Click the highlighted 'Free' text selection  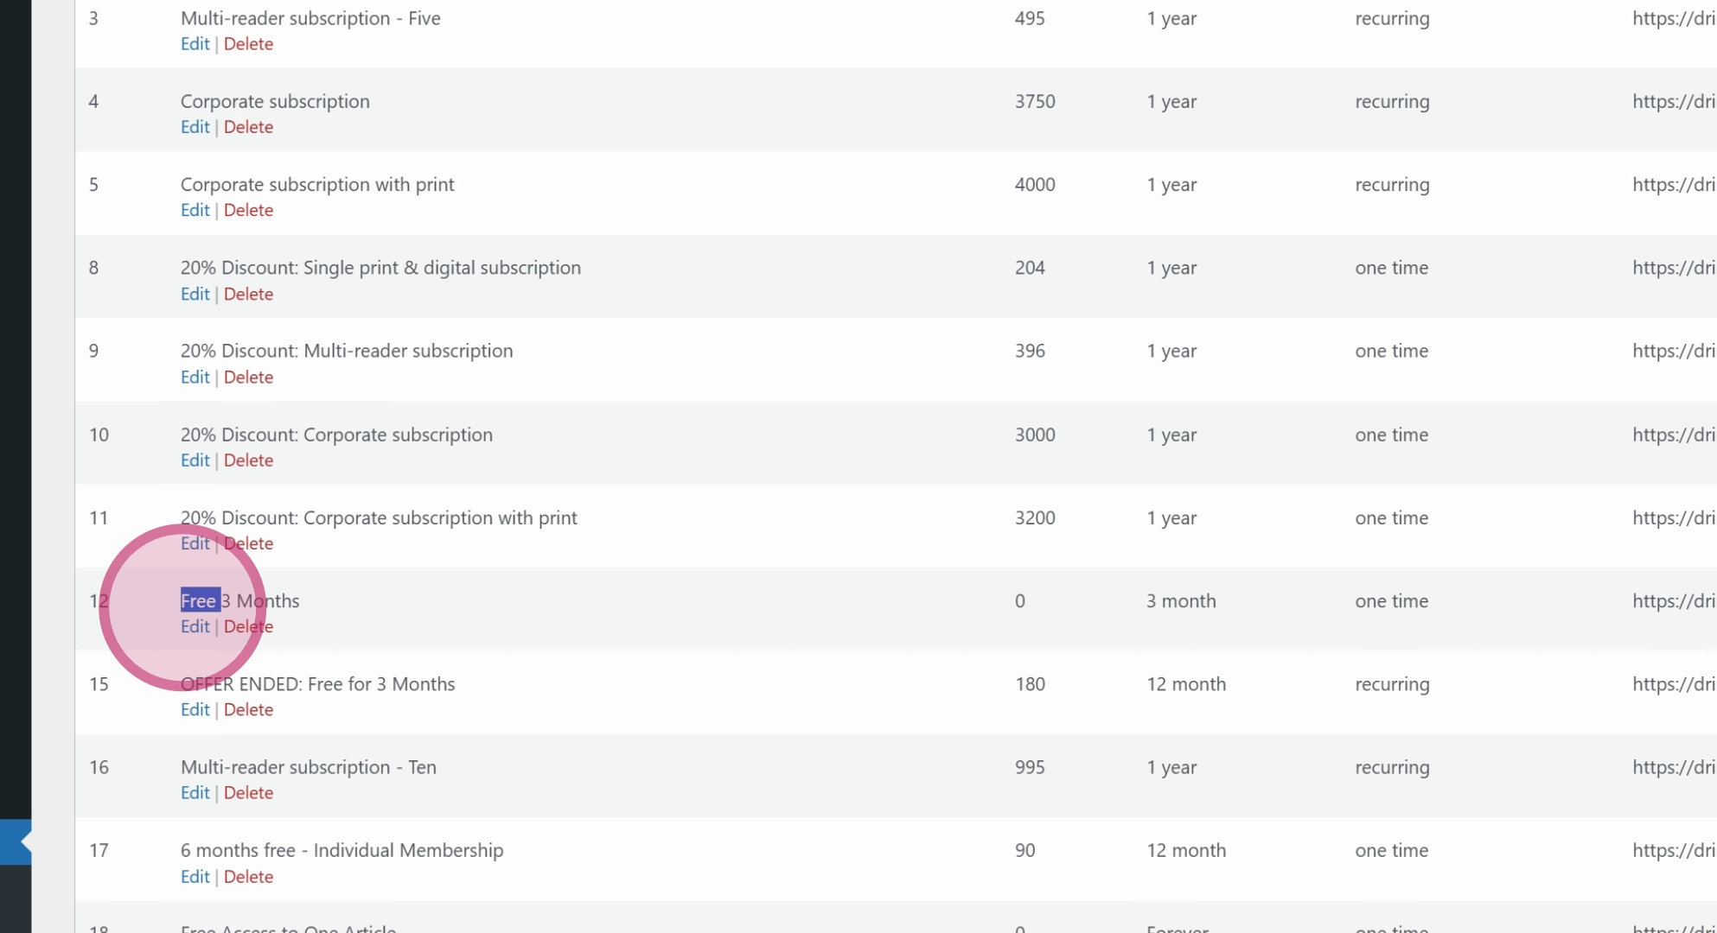tap(200, 600)
